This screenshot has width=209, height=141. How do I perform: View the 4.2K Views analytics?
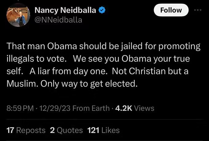134,108
